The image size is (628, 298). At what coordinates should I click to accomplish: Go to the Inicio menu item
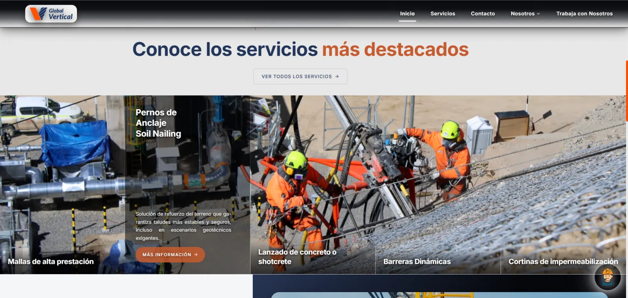click(407, 14)
